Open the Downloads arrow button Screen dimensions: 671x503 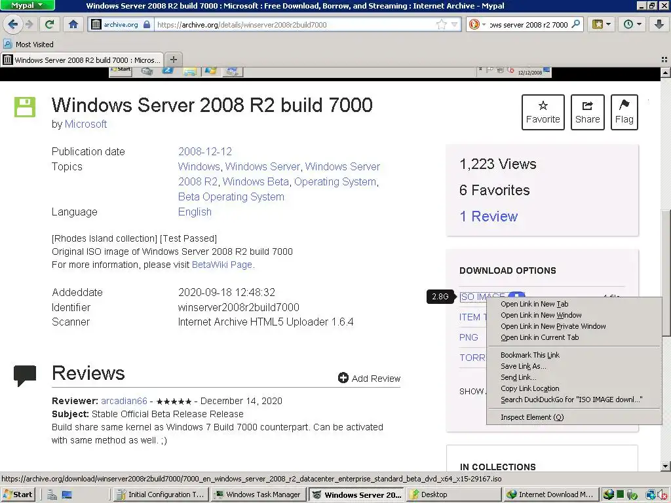coord(659,24)
